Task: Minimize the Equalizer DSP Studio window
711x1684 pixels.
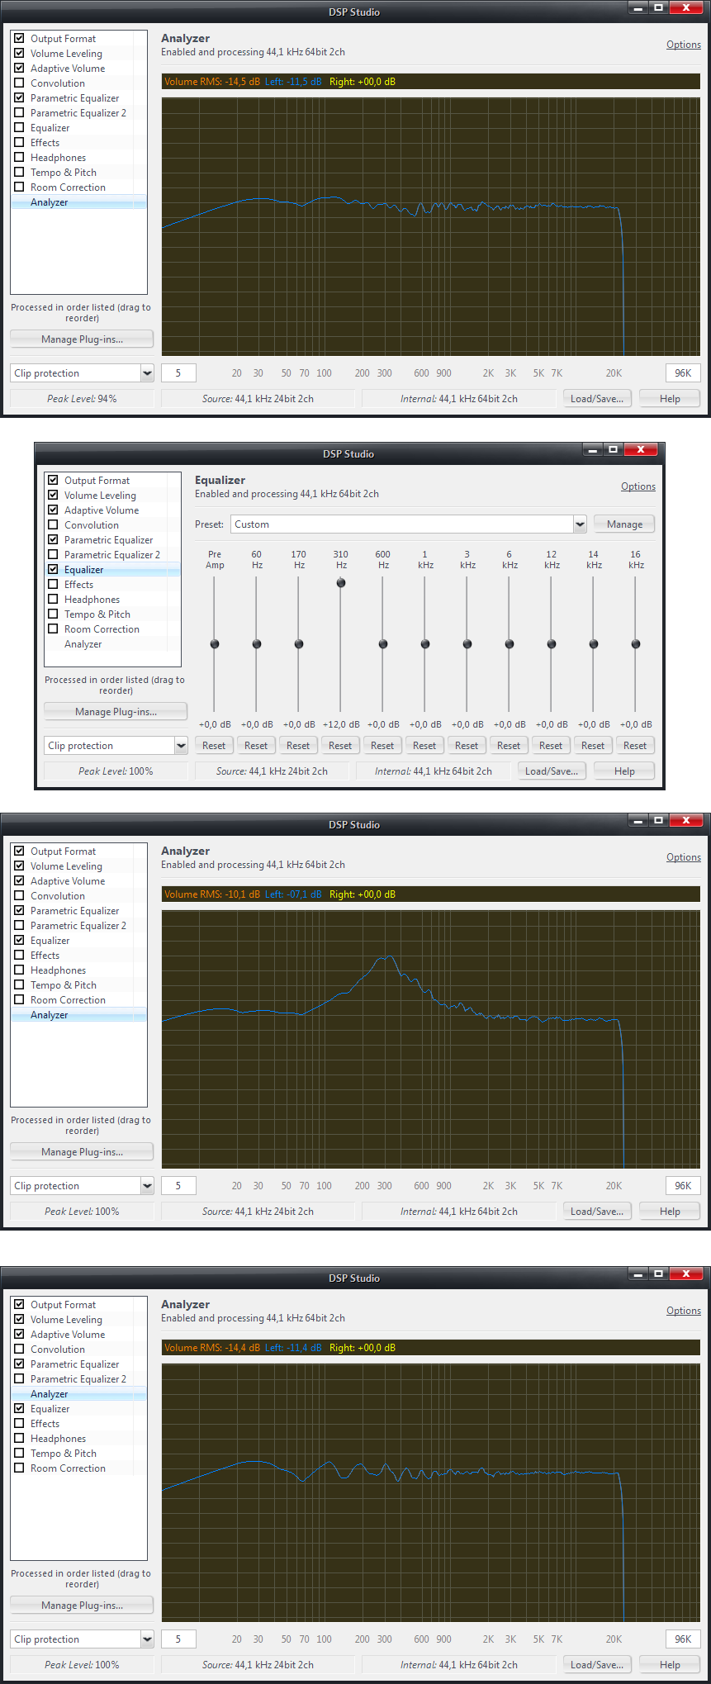Action: click(592, 449)
